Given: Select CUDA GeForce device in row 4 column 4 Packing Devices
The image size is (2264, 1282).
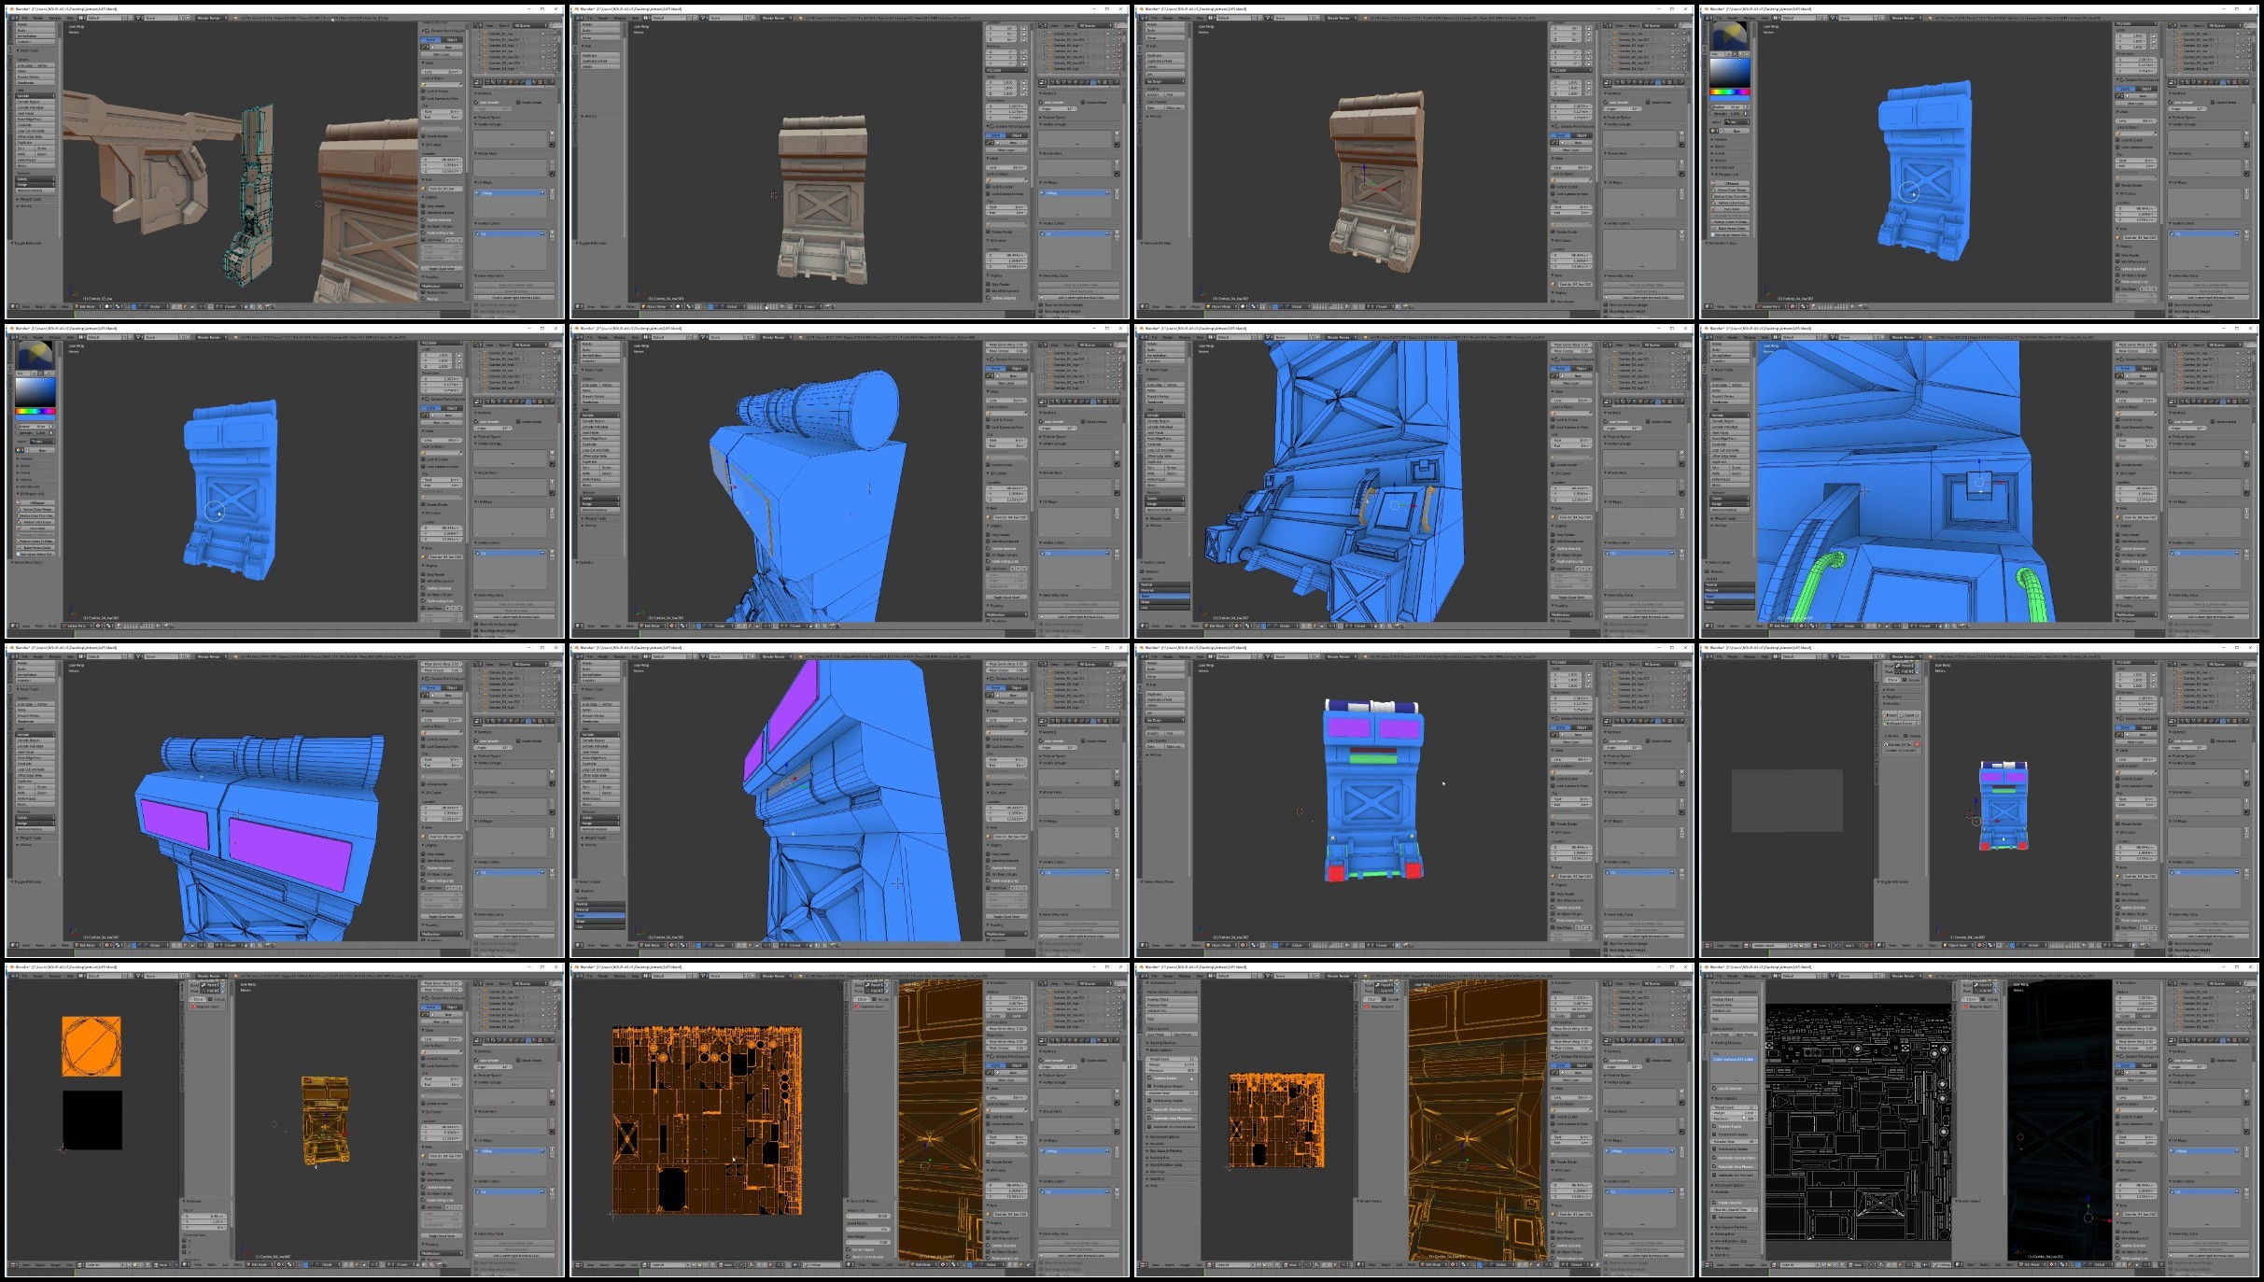Looking at the screenshot, I should tap(1734, 1059).
